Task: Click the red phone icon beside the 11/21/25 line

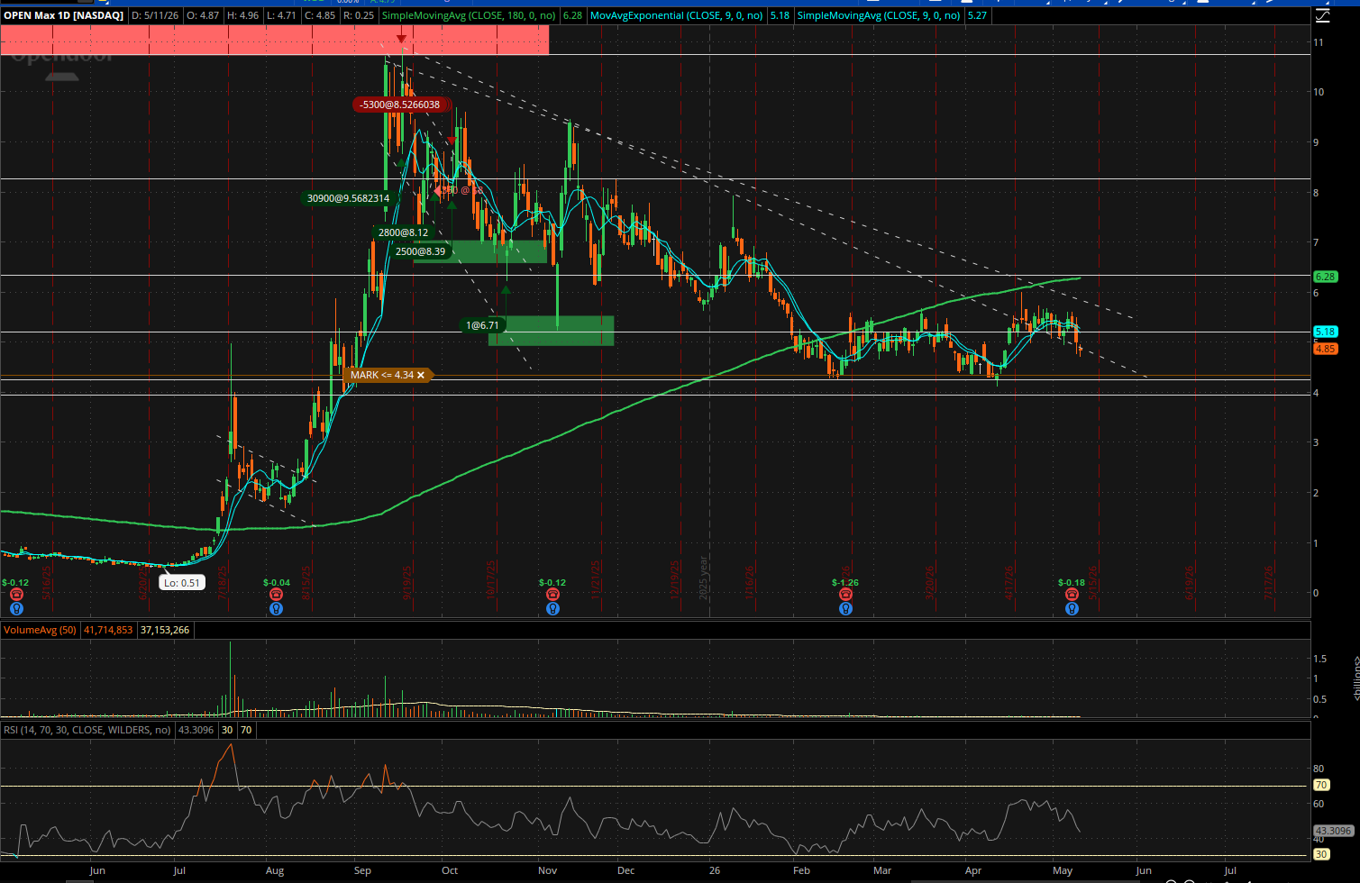Action: (x=552, y=595)
